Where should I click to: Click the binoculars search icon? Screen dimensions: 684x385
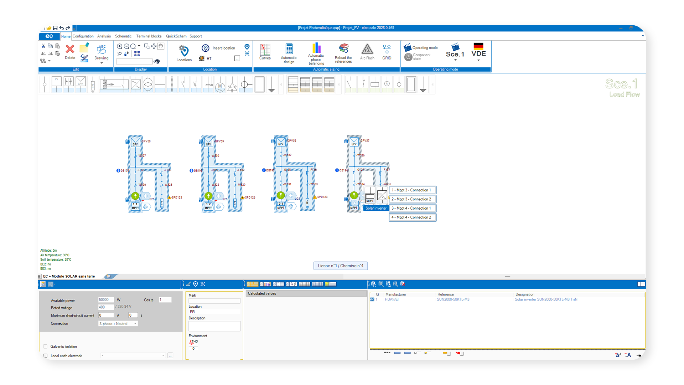[157, 62]
